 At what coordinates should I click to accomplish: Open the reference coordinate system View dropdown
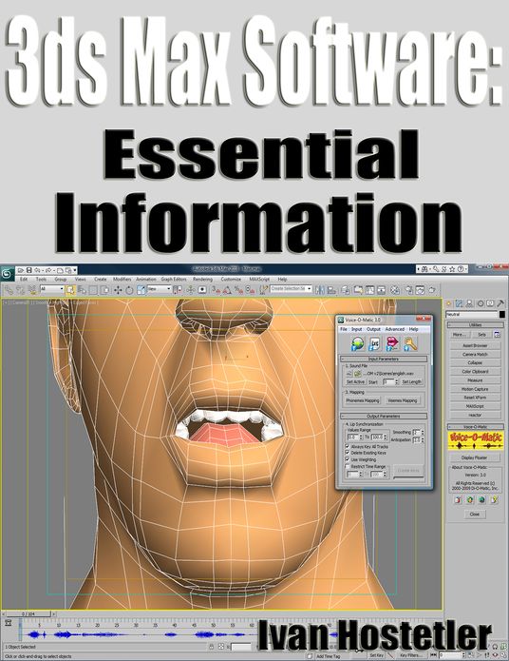[160, 289]
